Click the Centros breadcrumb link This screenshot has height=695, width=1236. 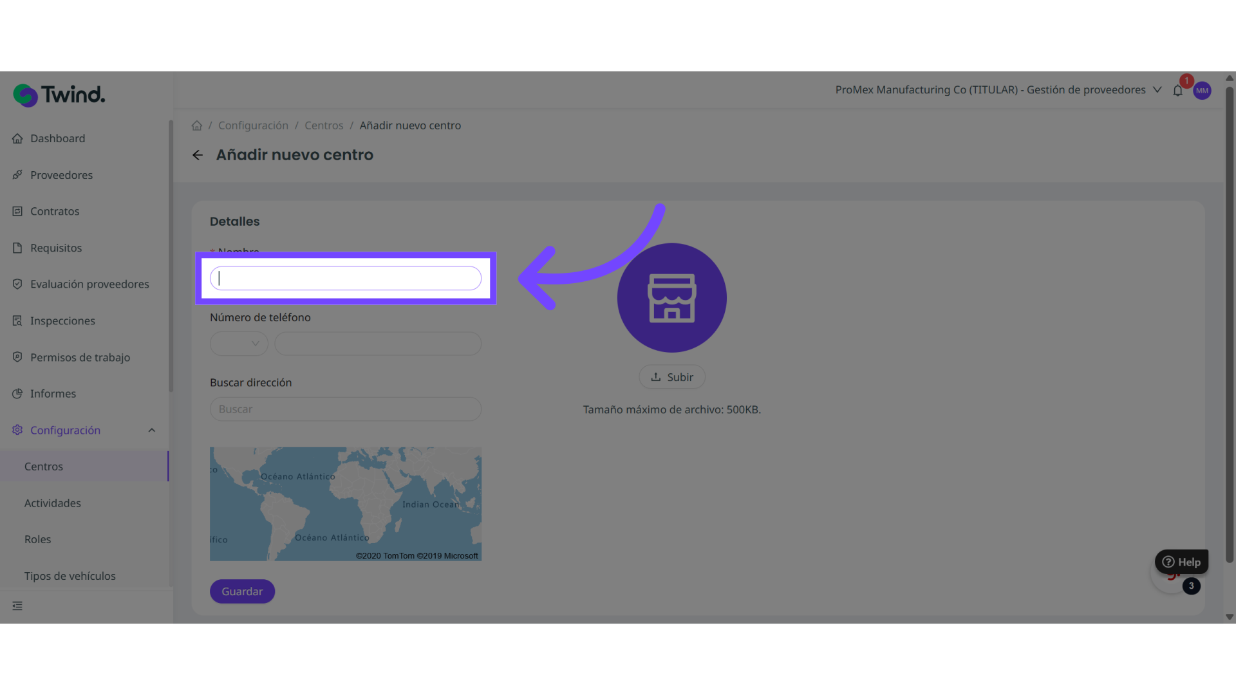tap(324, 125)
